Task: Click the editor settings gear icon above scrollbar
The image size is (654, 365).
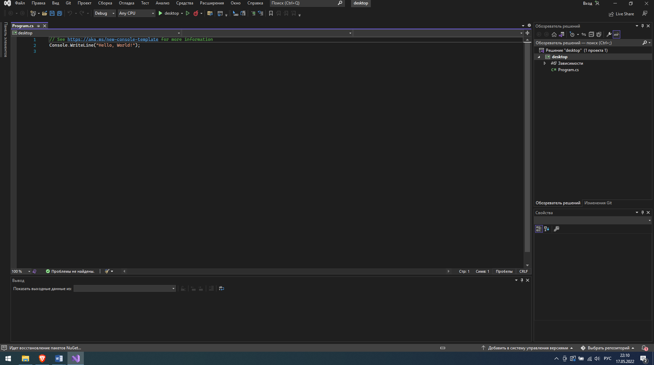Action: (529, 26)
